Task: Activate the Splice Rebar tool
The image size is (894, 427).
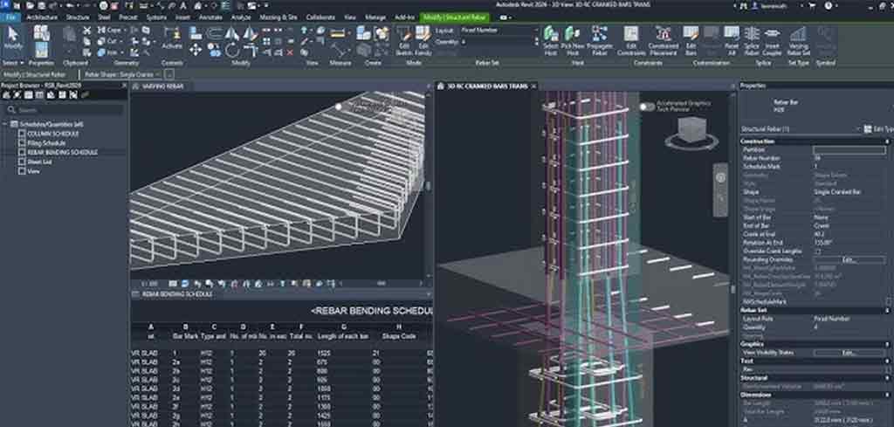Action: [x=752, y=38]
